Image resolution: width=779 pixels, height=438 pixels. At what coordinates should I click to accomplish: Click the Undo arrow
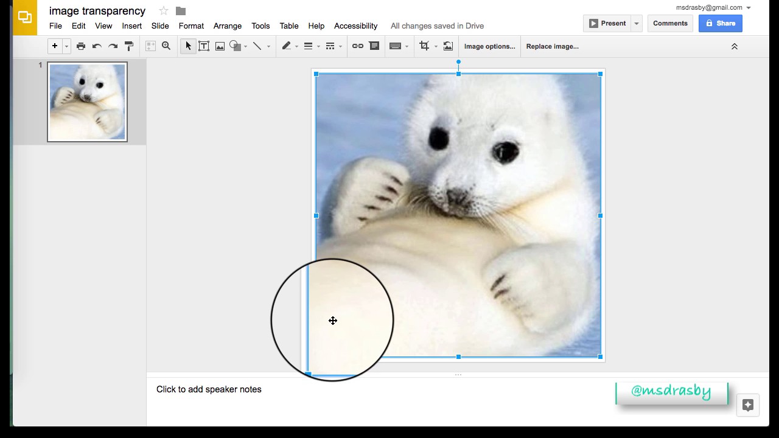point(97,46)
